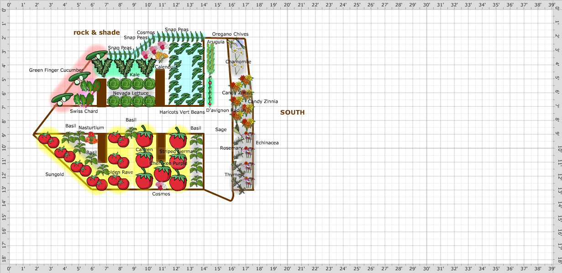Image resolution: width=562 pixels, height=273 pixels.
Task: Click the Chamomile flower icon
Action: coord(237,52)
